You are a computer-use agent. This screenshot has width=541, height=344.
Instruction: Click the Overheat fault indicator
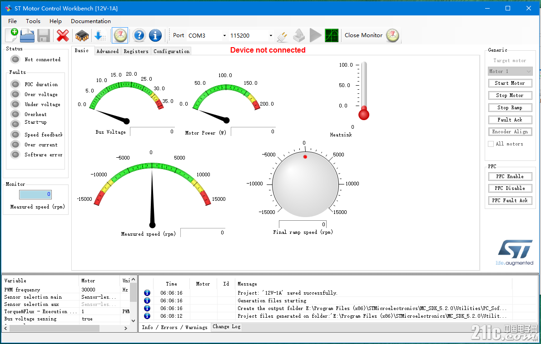[x=15, y=114]
